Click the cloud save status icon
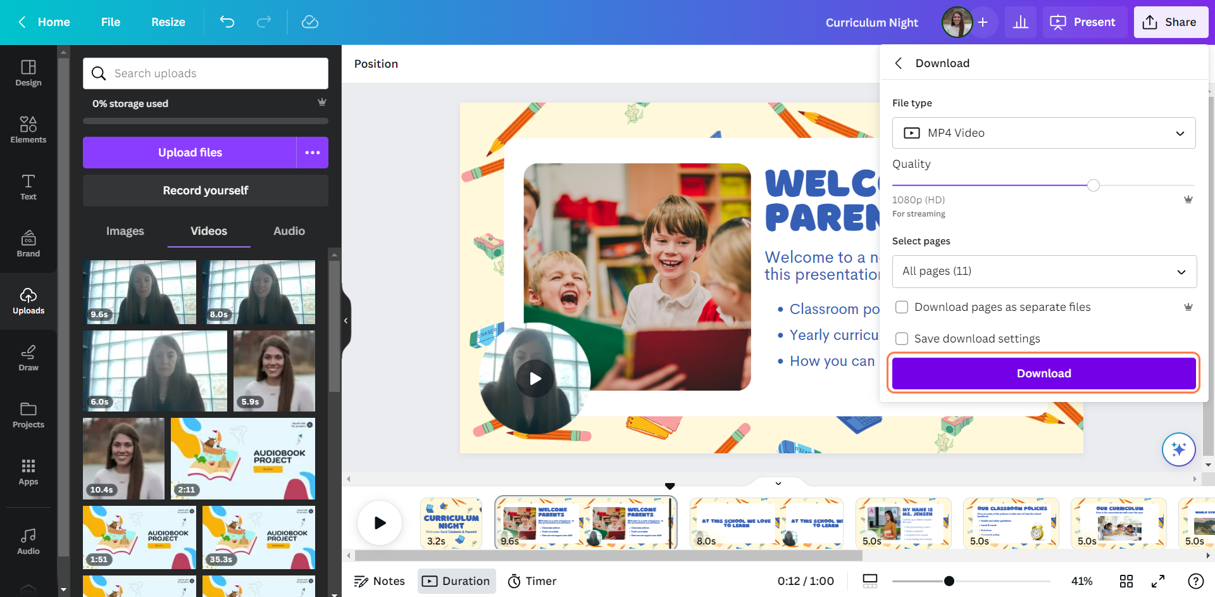Image resolution: width=1215 pixels, height=597 pixels. click(x=310, y=22)
